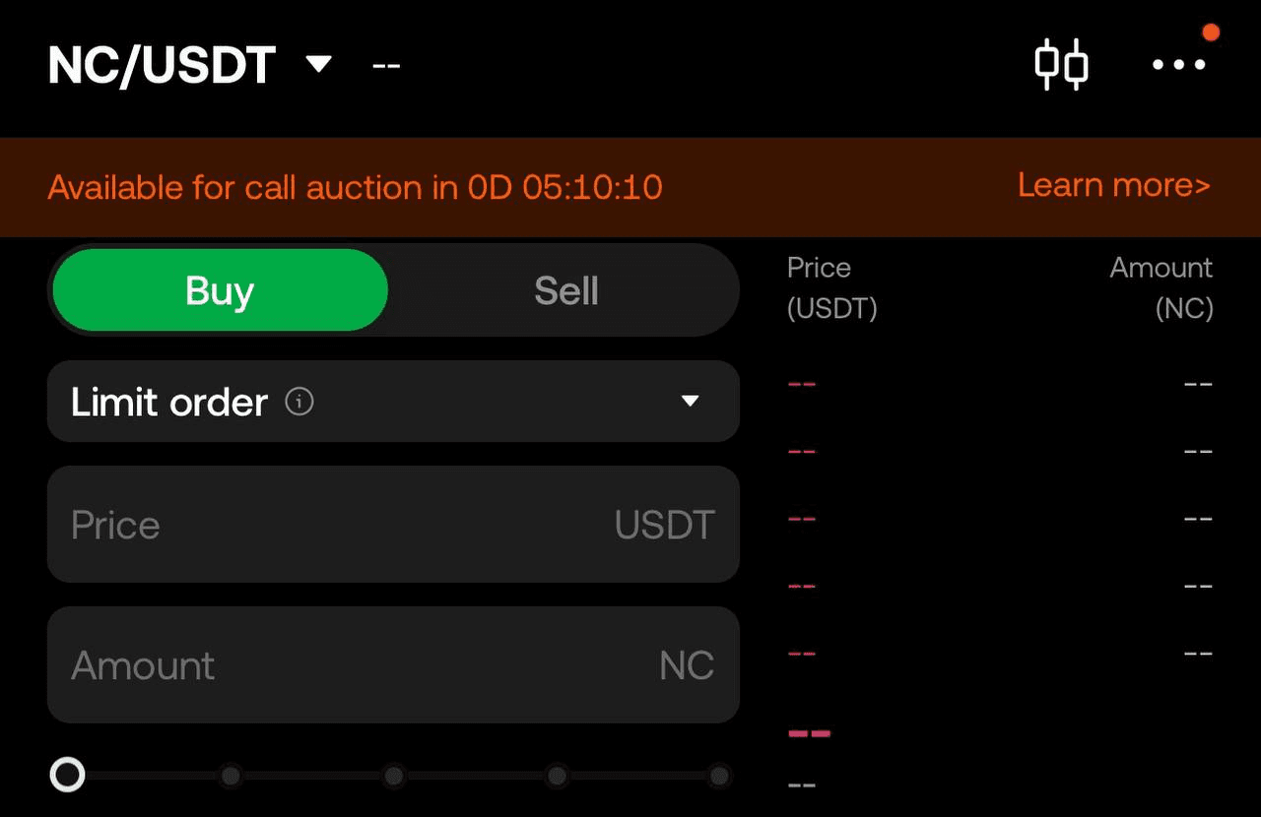This screenshot has height=817, width=1261.
Task: Switch to the Buy tab
Action: tap(220, 290)
